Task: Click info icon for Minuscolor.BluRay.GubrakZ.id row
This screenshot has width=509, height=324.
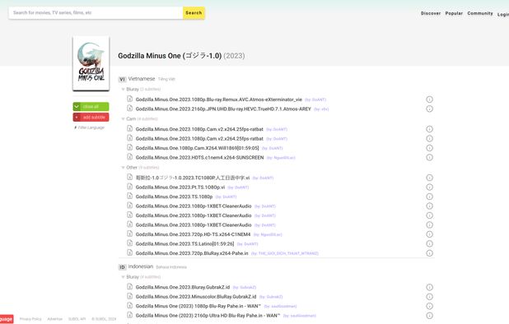Action: (429, 297)
